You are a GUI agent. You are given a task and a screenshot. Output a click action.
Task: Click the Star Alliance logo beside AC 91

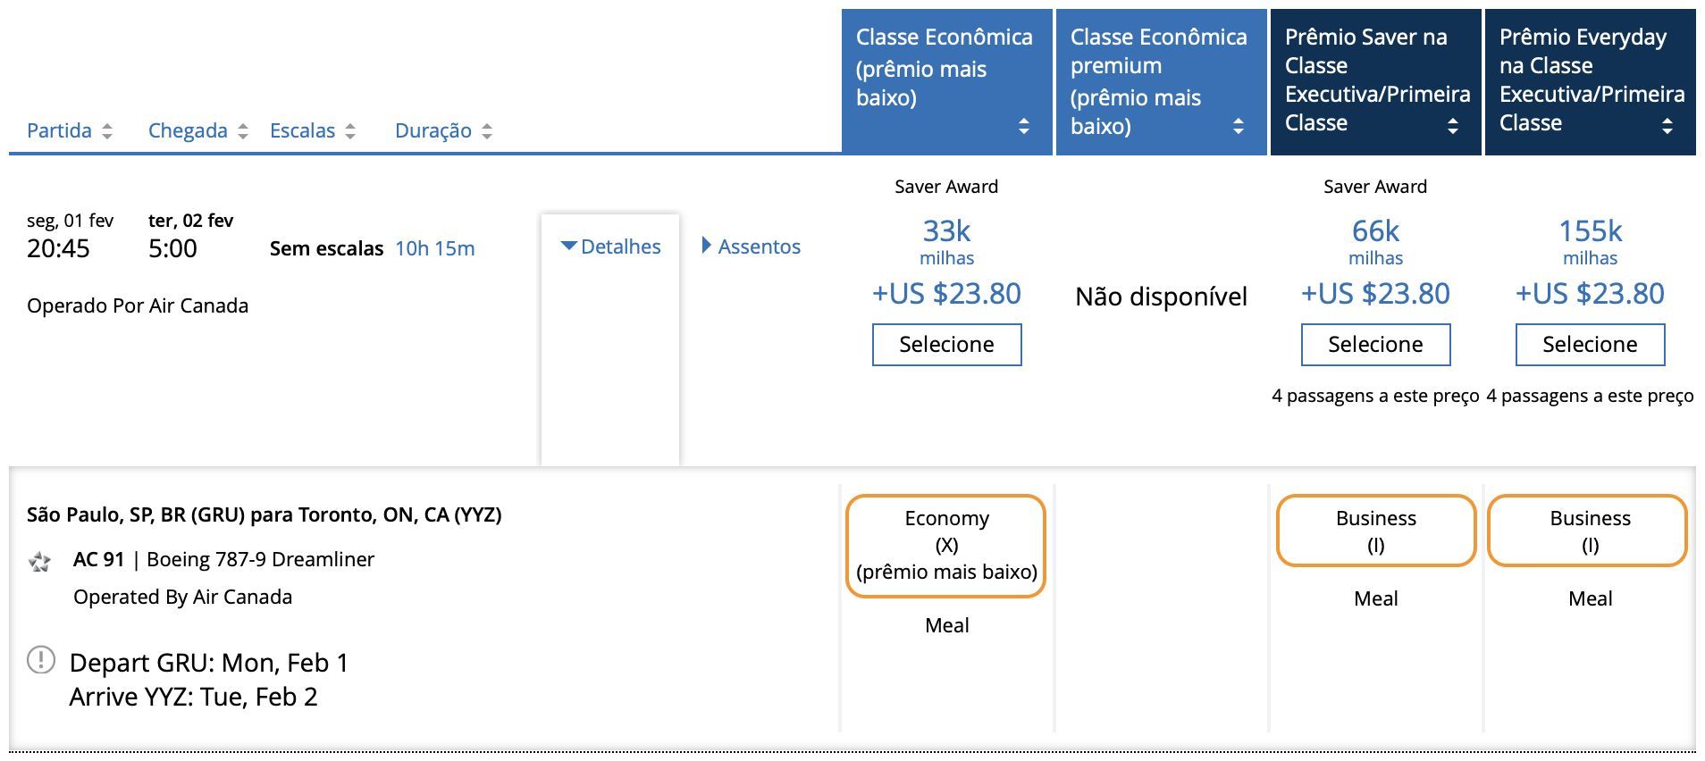point(40,562)
